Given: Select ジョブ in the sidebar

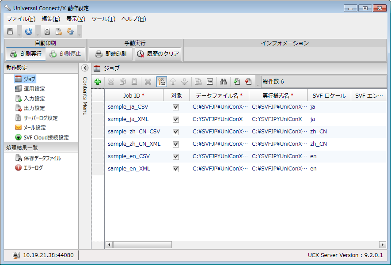Looking at the screenshot, I should [25, 79].
